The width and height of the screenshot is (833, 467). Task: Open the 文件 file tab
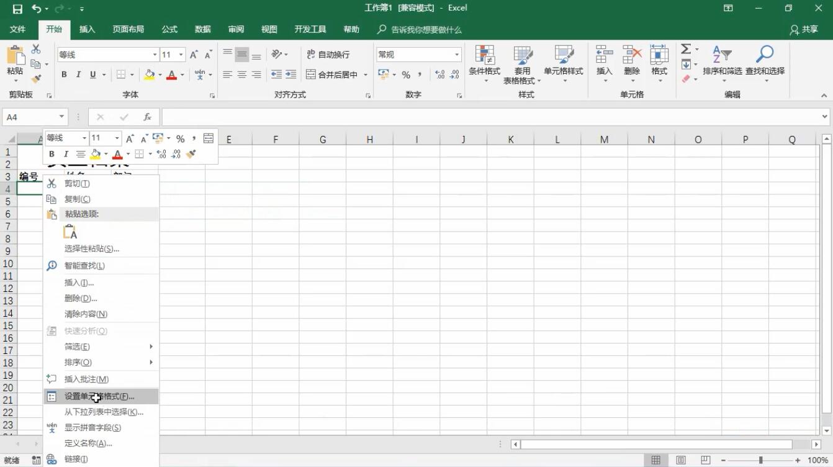point(18,29)
